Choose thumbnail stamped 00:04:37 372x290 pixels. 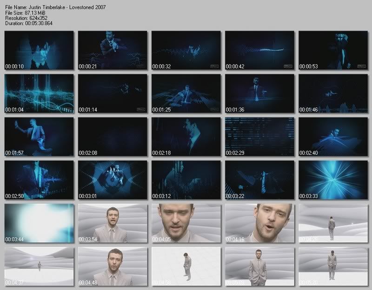click(x=39, y=266)
